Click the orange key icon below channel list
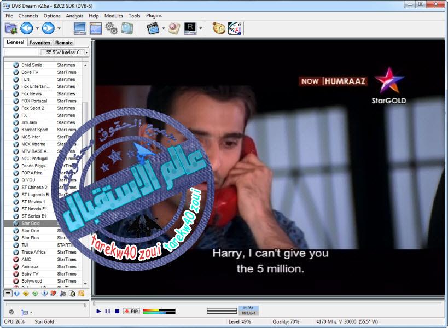Viewport: 448px width, 328px height. click(82, 294)
